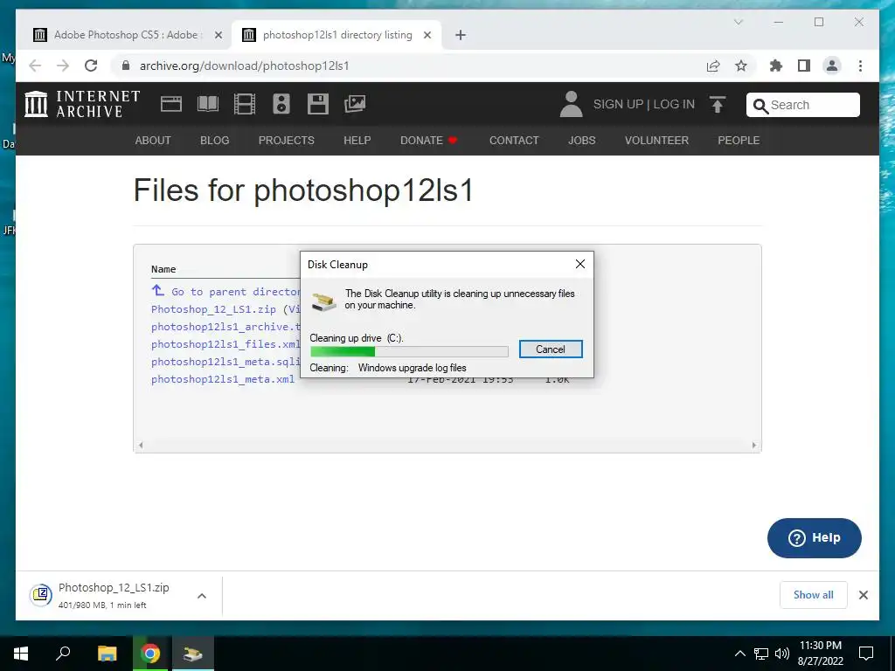Open the volume speaker tray icon
The width and height of the screenshot is (895, 671).
pos(782,654)
